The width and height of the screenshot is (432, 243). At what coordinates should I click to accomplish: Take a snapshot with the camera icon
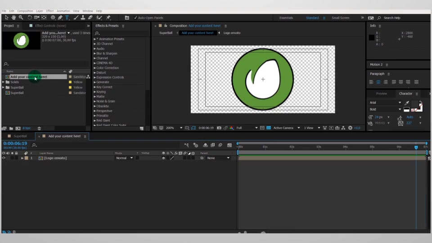tap(219, 128)
